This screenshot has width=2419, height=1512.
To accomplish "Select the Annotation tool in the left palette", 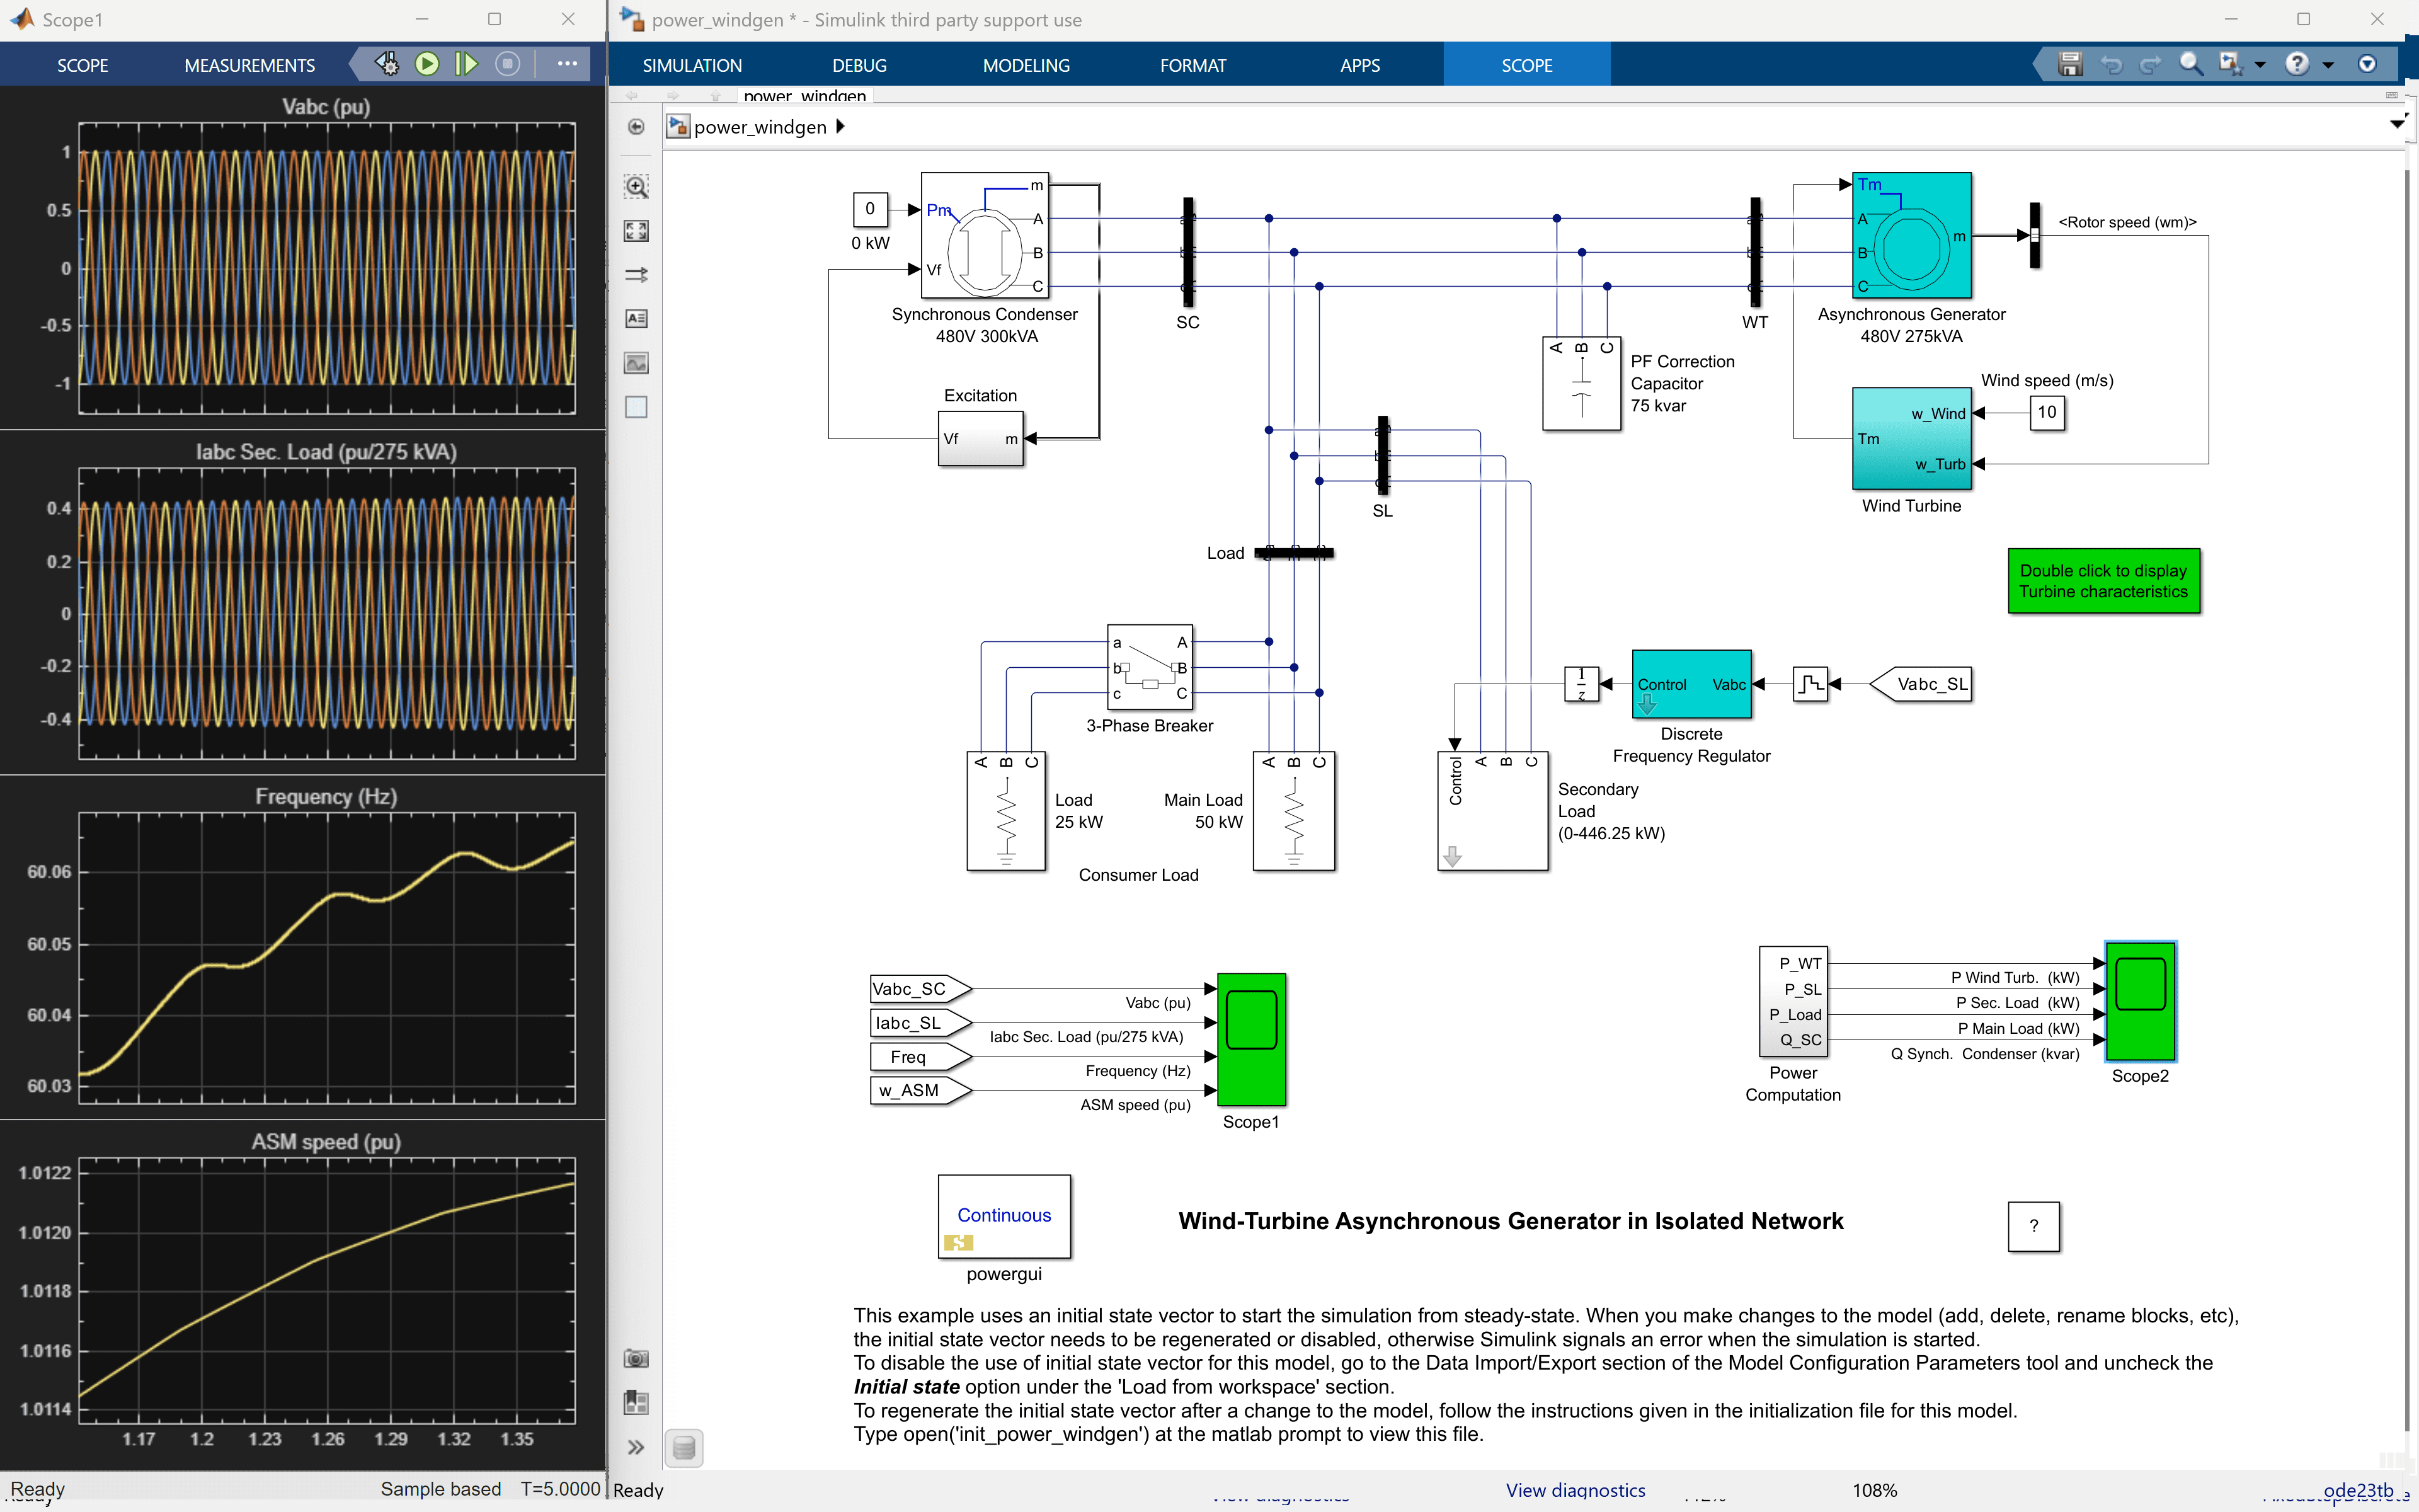I will (636, 318).
